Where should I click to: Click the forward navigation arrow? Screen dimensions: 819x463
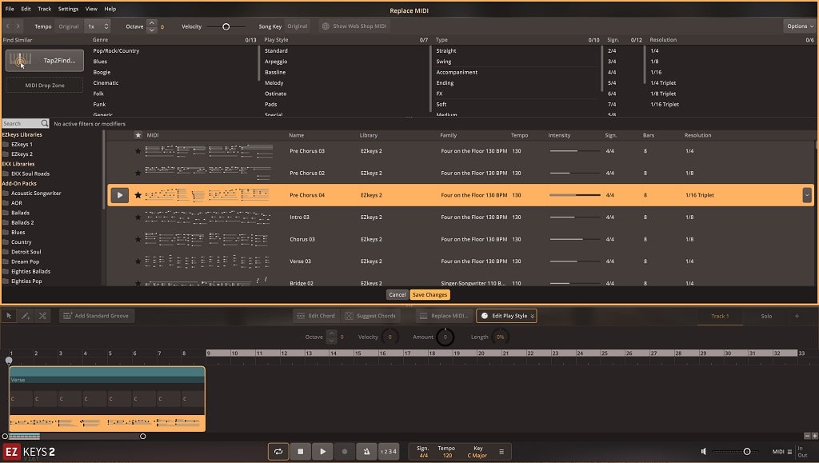pyautogui.click(x=18, y=26)
